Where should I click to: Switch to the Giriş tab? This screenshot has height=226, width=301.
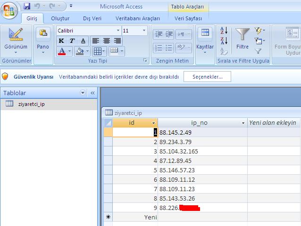tap(32, 18)
